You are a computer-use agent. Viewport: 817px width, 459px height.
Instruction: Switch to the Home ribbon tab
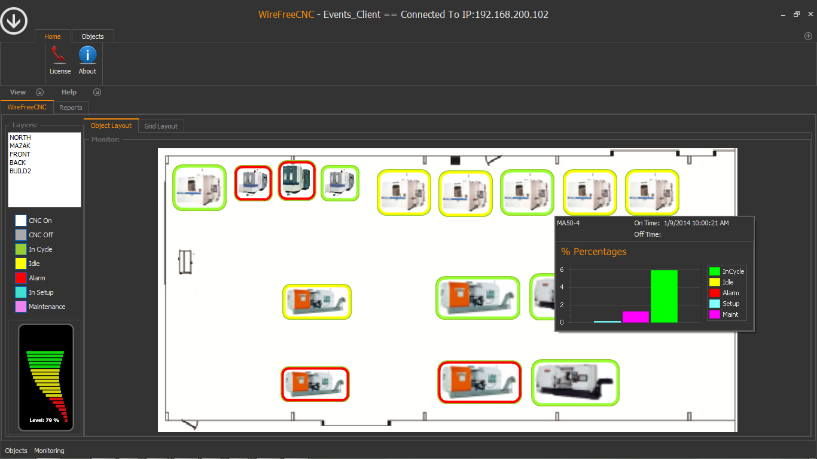[x=53, y=36]
